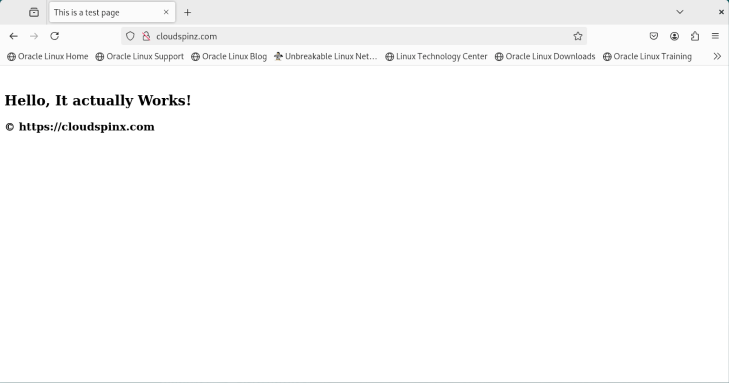Open the Oracle Linux Downloads bookmark
The image size is (729, 383).
(x=545, y=56)
